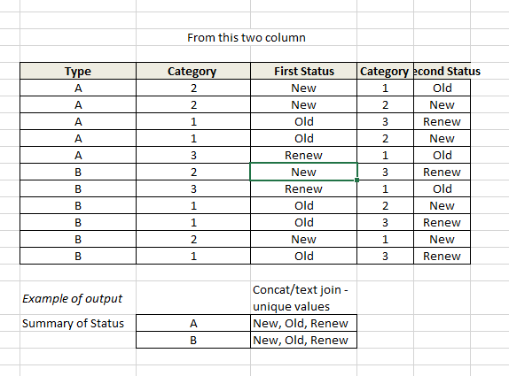Click the Old cell under Second Status header

coord(442,88)
